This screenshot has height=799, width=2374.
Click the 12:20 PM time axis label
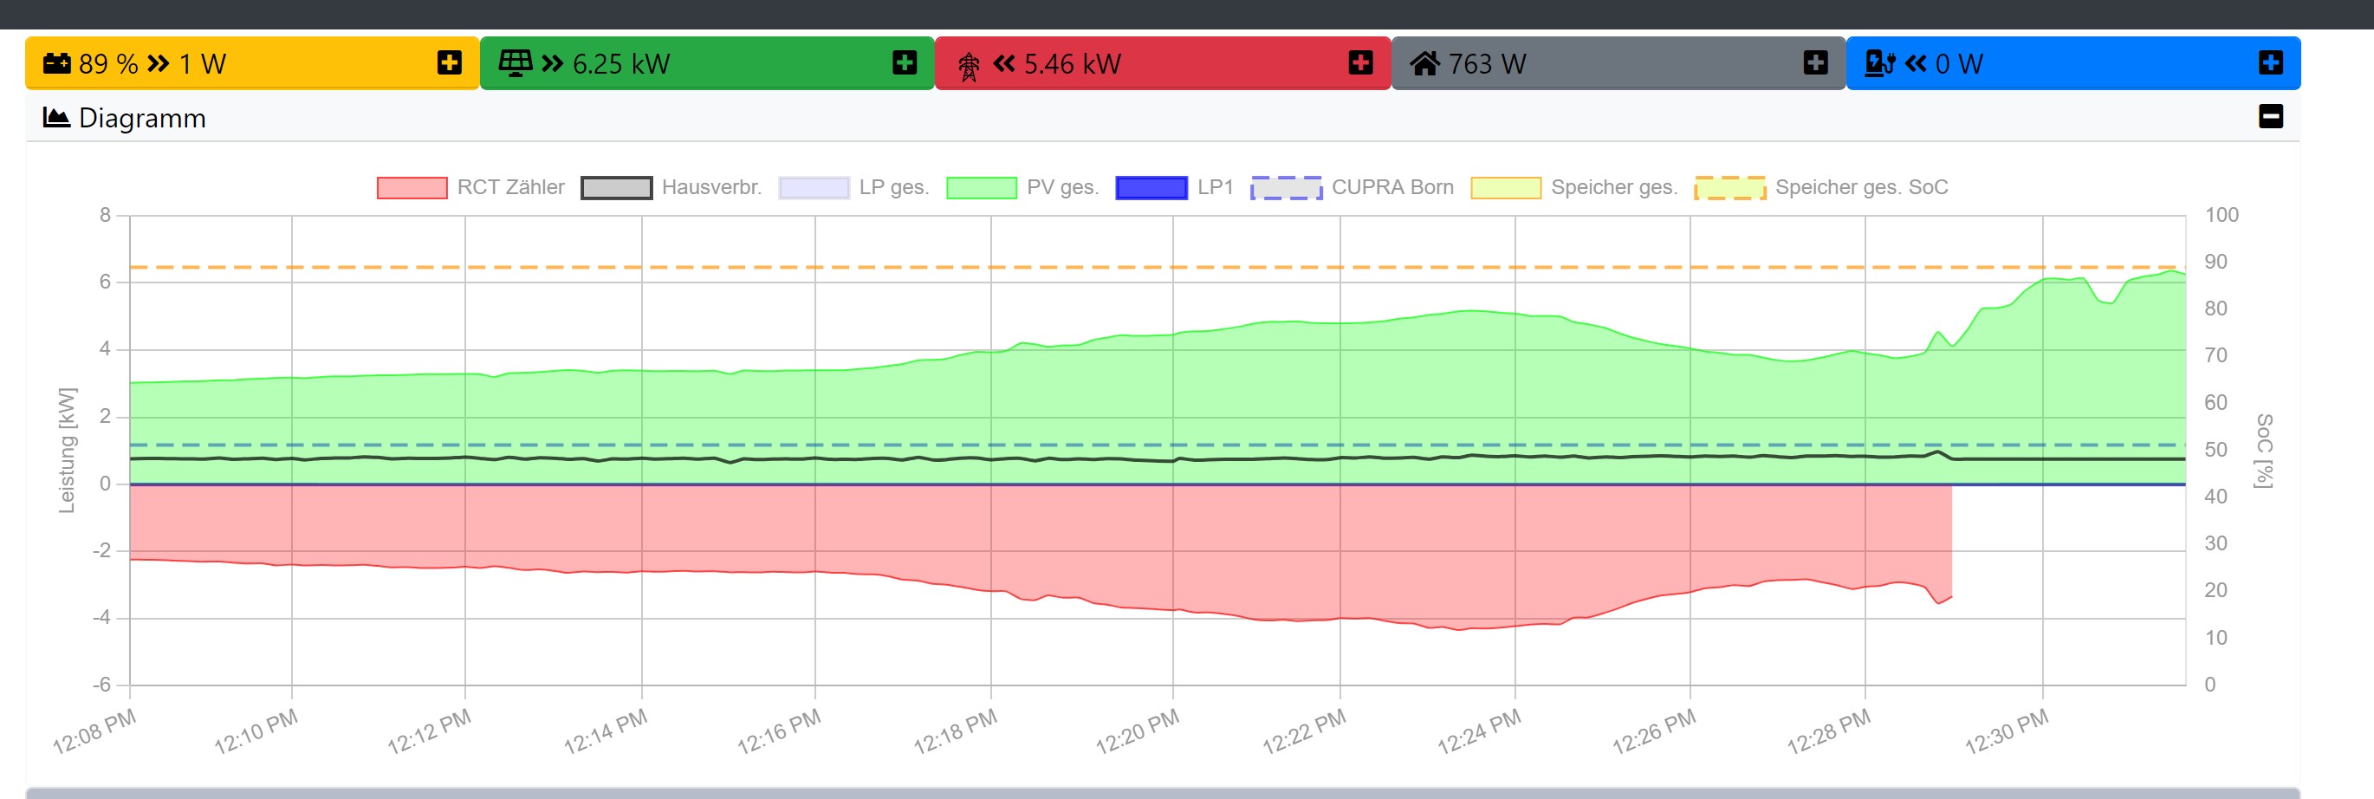coord(1138,731)
